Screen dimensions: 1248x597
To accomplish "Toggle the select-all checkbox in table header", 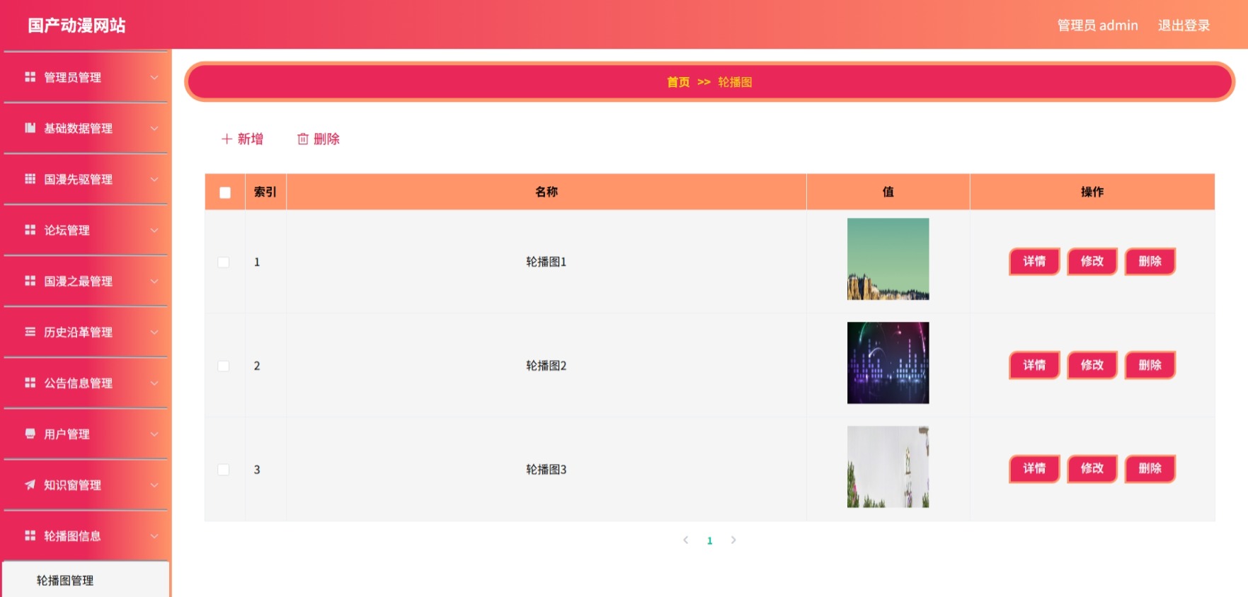I will [225, 192].
